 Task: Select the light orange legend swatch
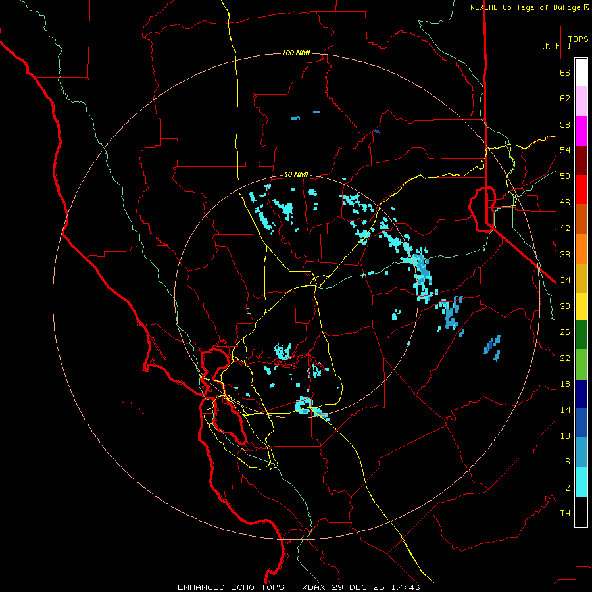581,249
